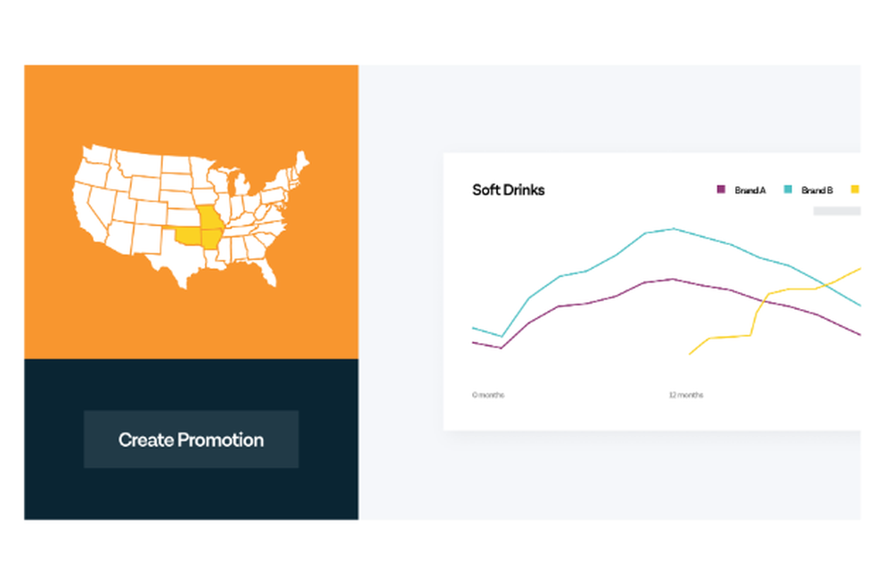Click Florida on the US map

point(267,273)
